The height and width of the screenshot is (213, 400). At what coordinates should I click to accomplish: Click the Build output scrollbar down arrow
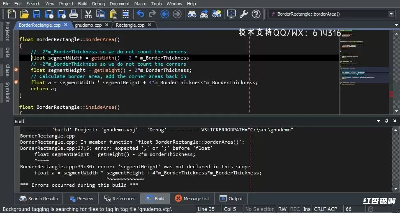(x=396, y=189)
